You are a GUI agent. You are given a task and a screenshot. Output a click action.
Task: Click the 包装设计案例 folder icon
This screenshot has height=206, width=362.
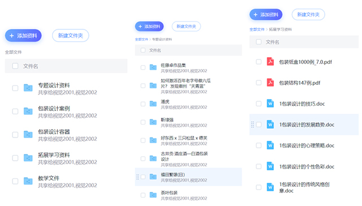pyautogui.click(x=28, y=111)
